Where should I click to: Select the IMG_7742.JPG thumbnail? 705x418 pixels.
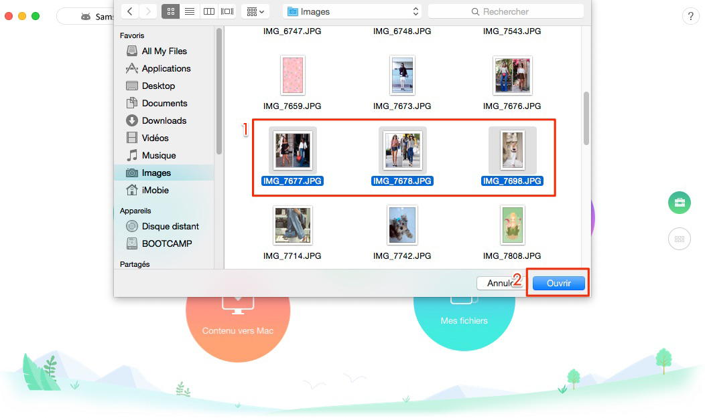point(402,225)
